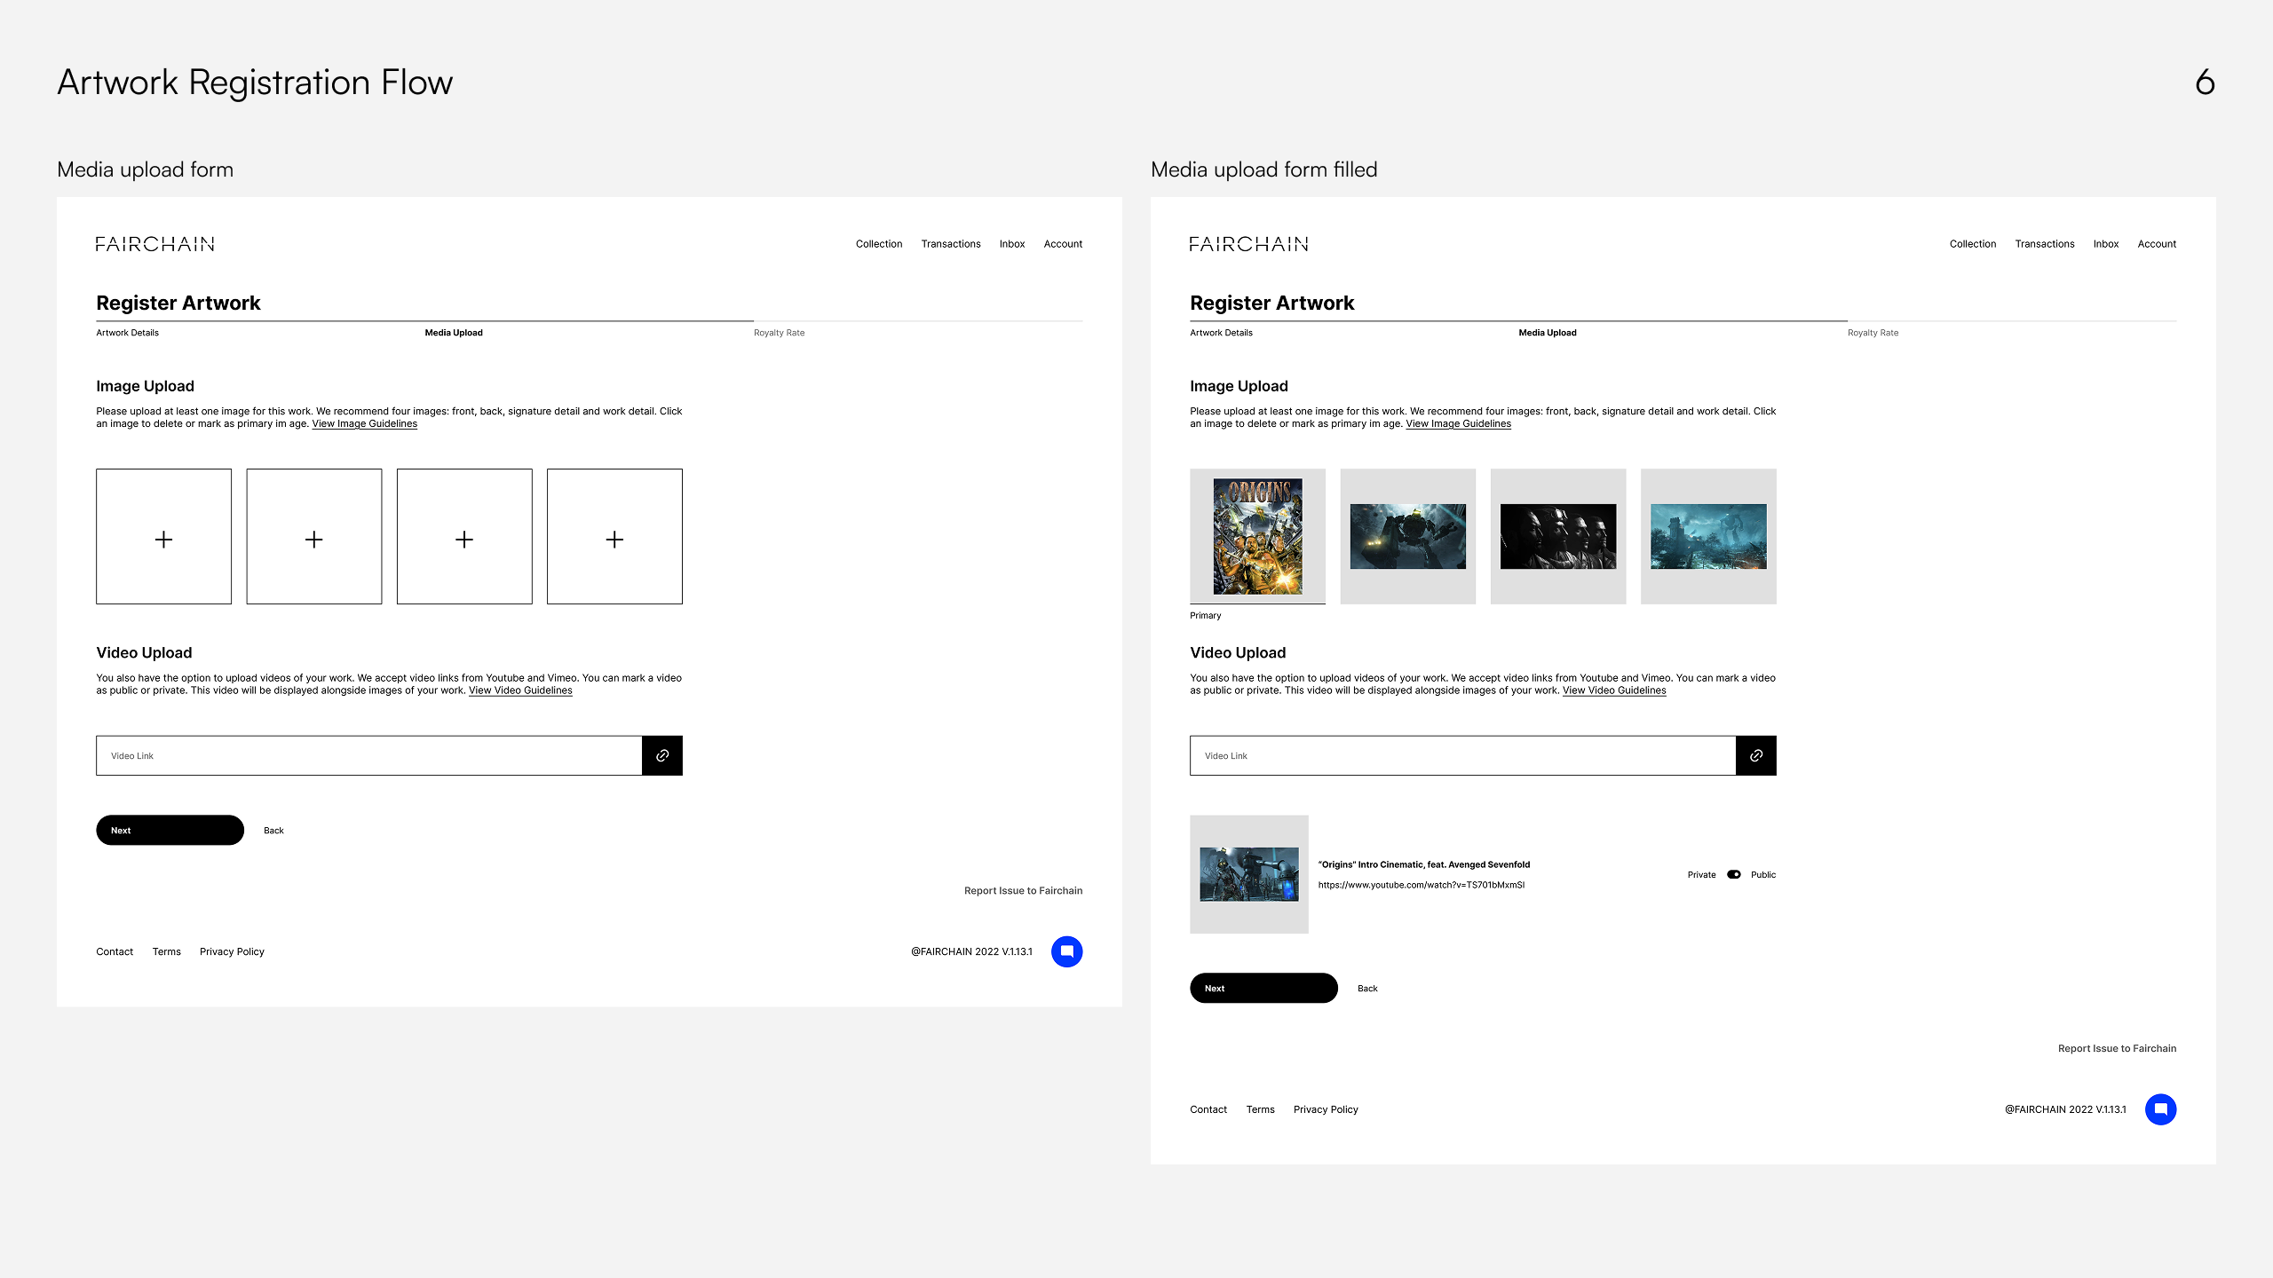Open the Account menu in the filled form
This screenshot has height=1278, width=2273.
[2156, 244]
